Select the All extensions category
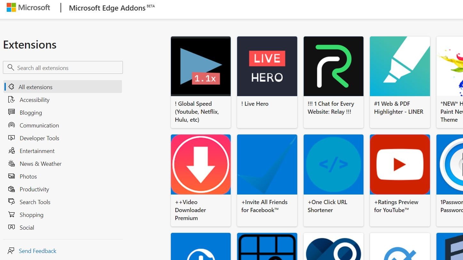463x260 pixels. pyautogui.click(x=63, y=87)
